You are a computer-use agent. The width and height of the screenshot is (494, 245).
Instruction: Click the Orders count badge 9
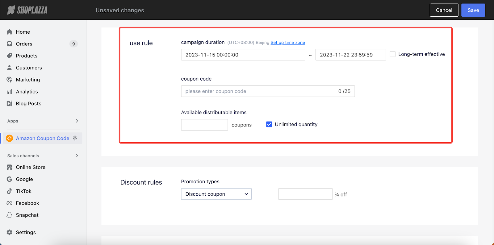tap(73, 44)
